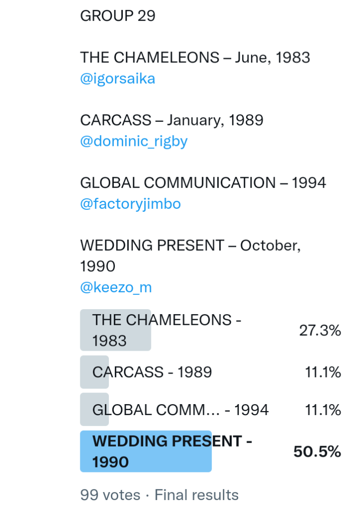Click the 99 votes count
Screen dimensions: 358x511
pyautogui.click(x=110, y=495)
